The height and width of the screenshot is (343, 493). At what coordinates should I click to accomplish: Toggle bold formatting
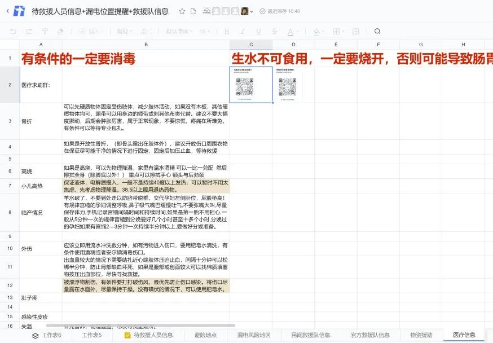pyautogui.click(x=227, y=31)
